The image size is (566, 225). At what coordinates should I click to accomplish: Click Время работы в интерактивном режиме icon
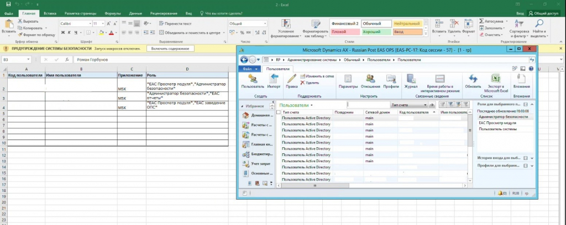439,79
